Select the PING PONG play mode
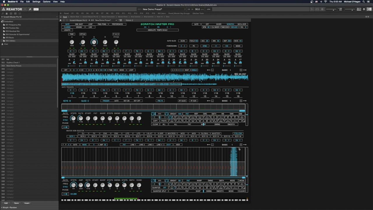This screenshot has width=373, height=210. click(102, 24)
